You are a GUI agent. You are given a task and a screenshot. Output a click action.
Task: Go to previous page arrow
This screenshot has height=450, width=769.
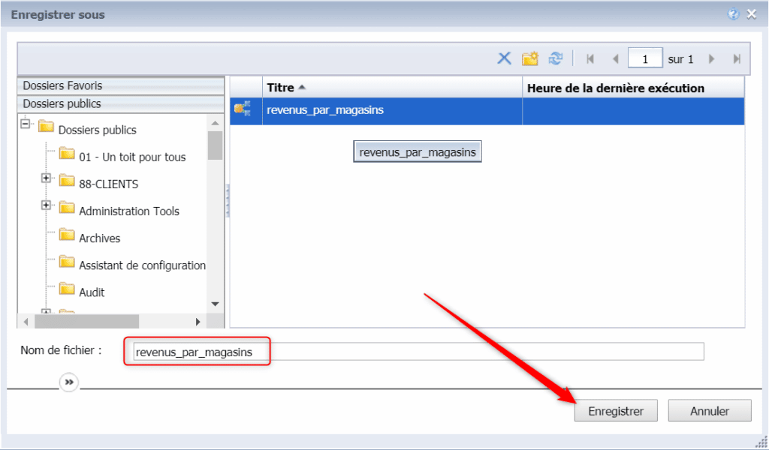615,58
